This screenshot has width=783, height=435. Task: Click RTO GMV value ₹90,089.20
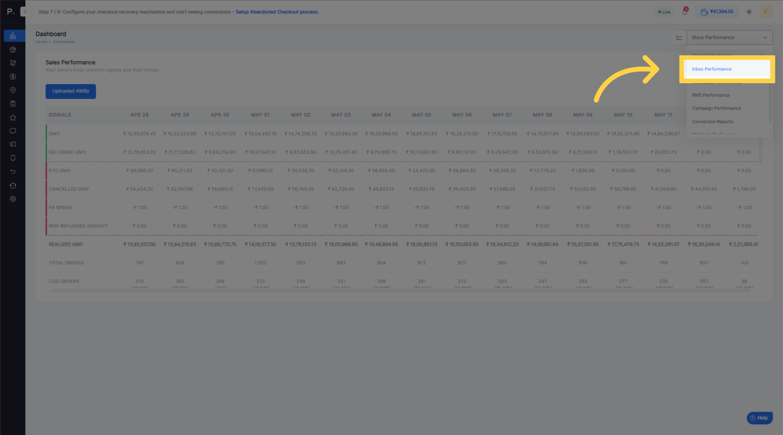click(x=139, y=171)
